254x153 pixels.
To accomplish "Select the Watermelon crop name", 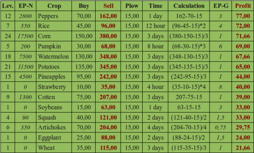I will tap(53, 56).
